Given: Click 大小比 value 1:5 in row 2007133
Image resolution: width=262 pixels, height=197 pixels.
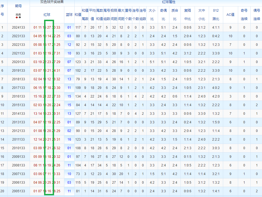Looking at the screenshot, I should 152,174.
